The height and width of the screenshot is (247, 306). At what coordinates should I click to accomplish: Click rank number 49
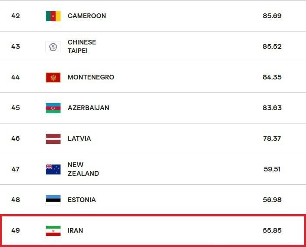pos(16,231)
